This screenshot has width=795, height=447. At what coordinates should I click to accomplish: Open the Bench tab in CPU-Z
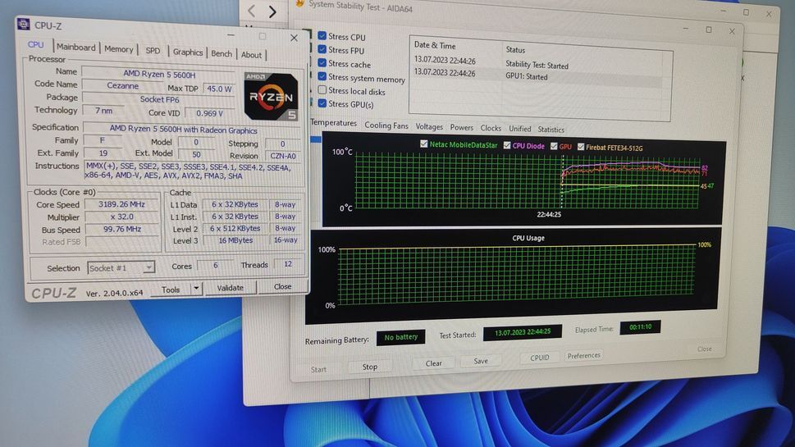(222, 53)
